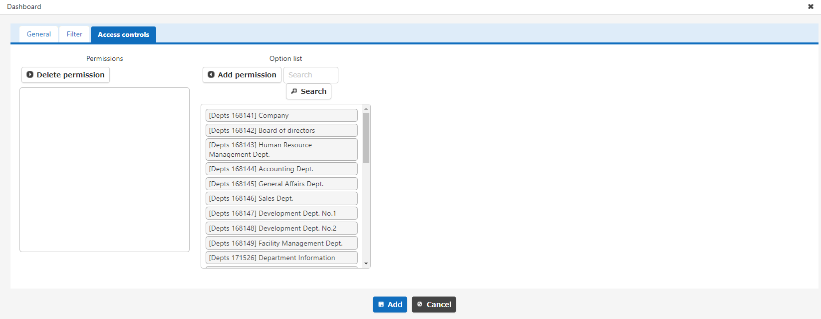821x319 pixels.
Task: Click the Search button with magnifier icon
Action: [308, 91]
